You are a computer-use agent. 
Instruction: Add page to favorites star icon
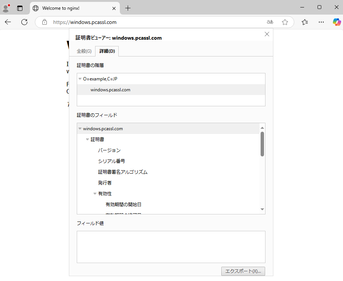[x=285, y=22]
